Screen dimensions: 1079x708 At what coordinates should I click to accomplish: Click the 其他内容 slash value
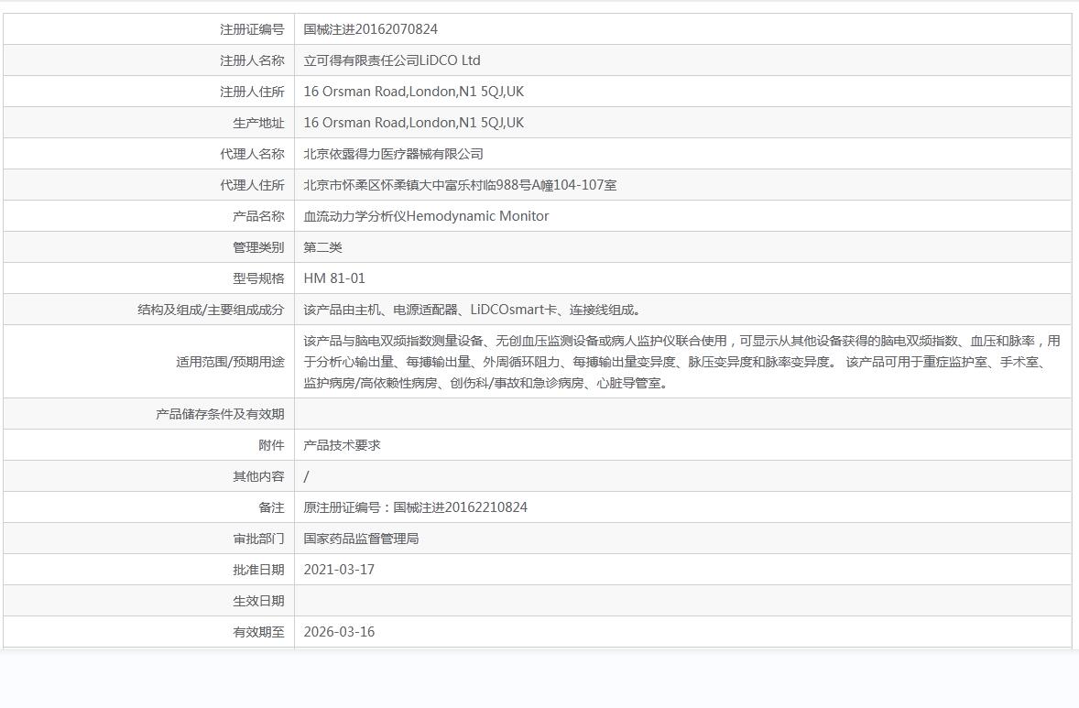click(x=306, y=476)
